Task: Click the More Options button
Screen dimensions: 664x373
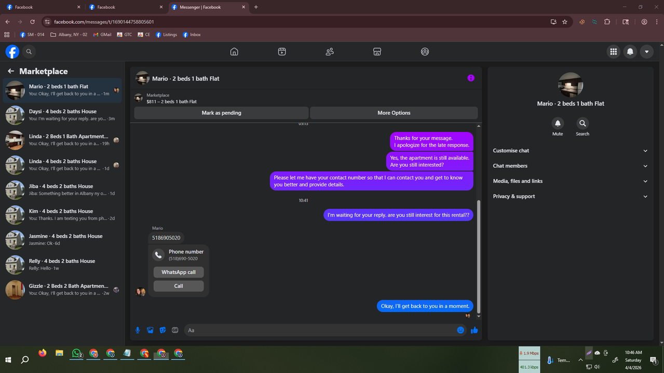Action: (x=394, y=113)
